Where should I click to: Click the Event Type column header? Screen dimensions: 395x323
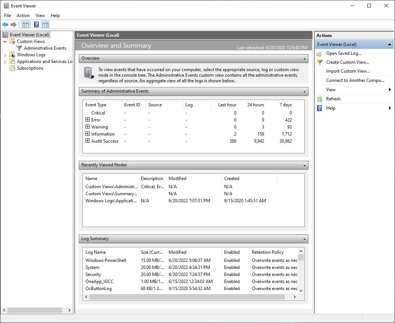pos(102,105)
